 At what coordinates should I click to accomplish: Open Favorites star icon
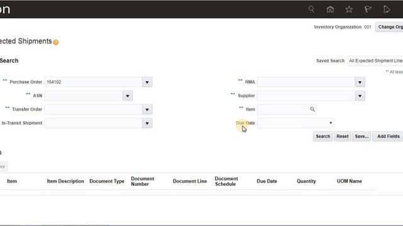(349, 9)
